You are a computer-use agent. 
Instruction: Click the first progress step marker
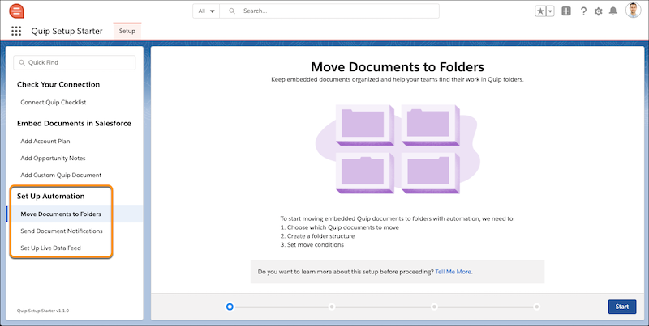230,307
